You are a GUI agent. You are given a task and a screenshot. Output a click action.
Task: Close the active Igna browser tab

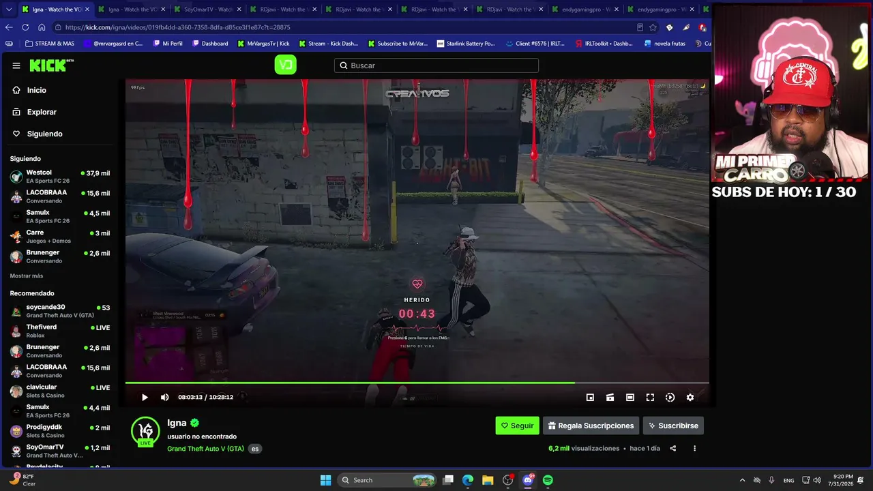pos(87,10)
